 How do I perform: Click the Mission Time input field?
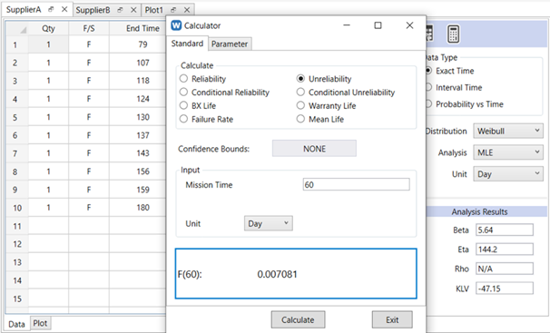point(356,185)
